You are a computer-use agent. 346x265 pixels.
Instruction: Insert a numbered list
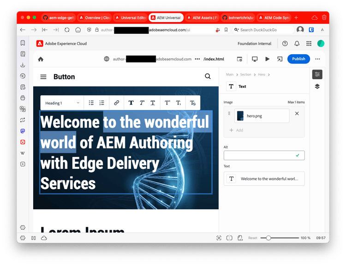[102, 103]
